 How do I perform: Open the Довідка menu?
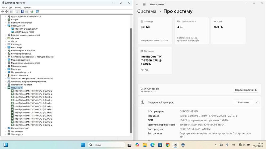tap(28, 7)
